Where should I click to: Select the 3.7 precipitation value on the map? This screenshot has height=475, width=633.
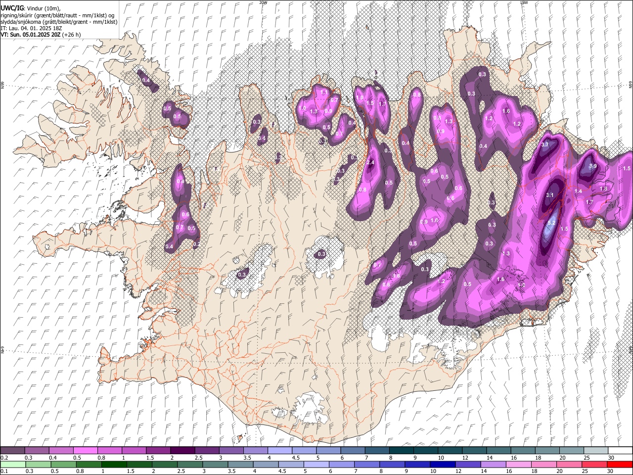(x=545, y=145)
